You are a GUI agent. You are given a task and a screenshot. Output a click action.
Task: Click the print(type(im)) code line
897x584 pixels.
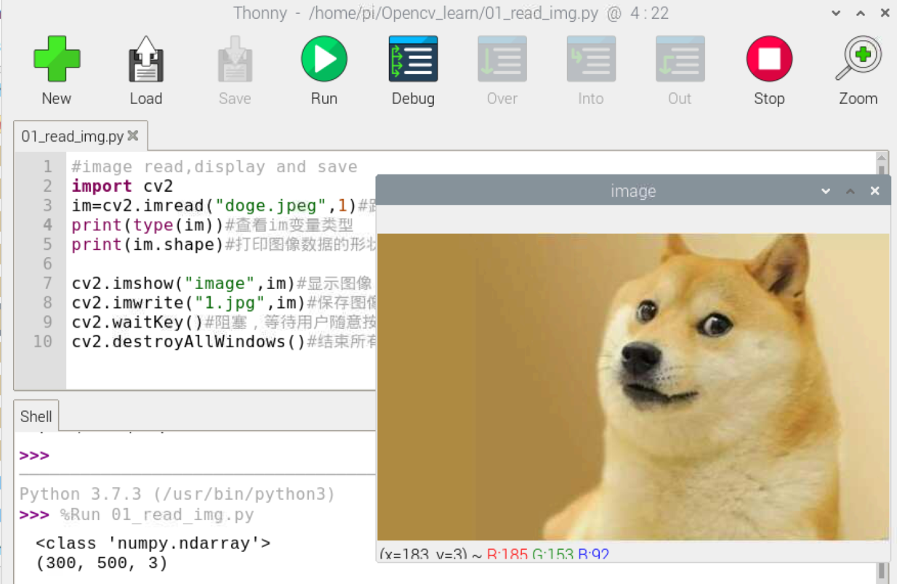click(x=148, y=225)
